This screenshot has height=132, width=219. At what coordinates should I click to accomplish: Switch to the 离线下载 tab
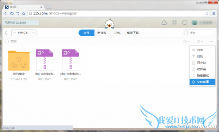pos(133,33)
